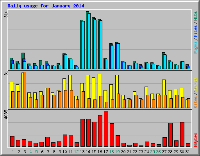Click the red KBytes bar for day 1
Image resolution: width=200 pixels, height=156 pixels.
[12, 142]
